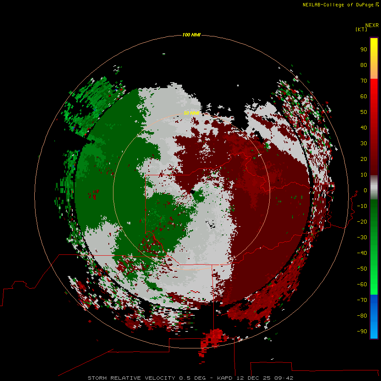Click the NEXLAB-College of DuPage watermark text
The image size is (381, 381).
[341, 5]
